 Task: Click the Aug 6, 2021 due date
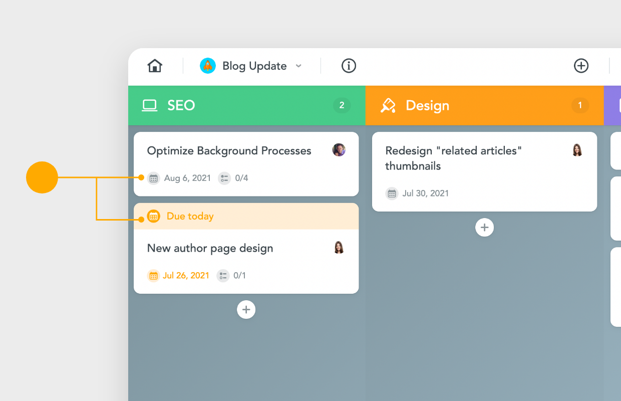(188, 178)
